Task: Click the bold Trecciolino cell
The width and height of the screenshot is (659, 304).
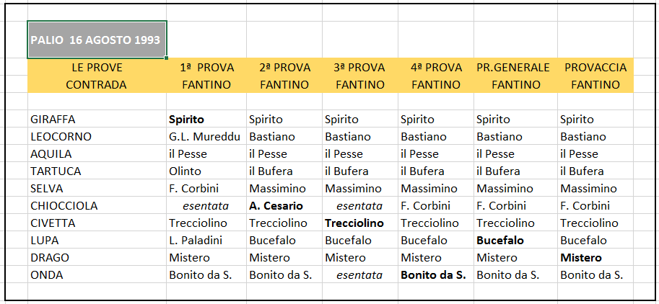Action: (x=360, y=223)
